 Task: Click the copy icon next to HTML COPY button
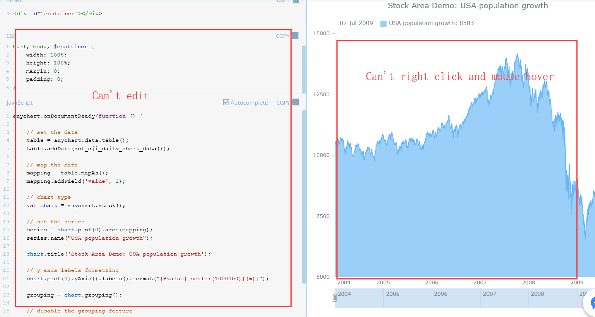point(295,2)
